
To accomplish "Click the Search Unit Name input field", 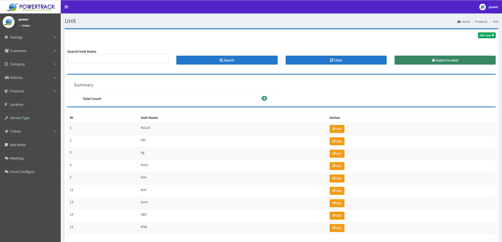I will click(118, 59).
